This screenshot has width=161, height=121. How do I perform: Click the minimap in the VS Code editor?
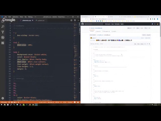tap(76, 61)
